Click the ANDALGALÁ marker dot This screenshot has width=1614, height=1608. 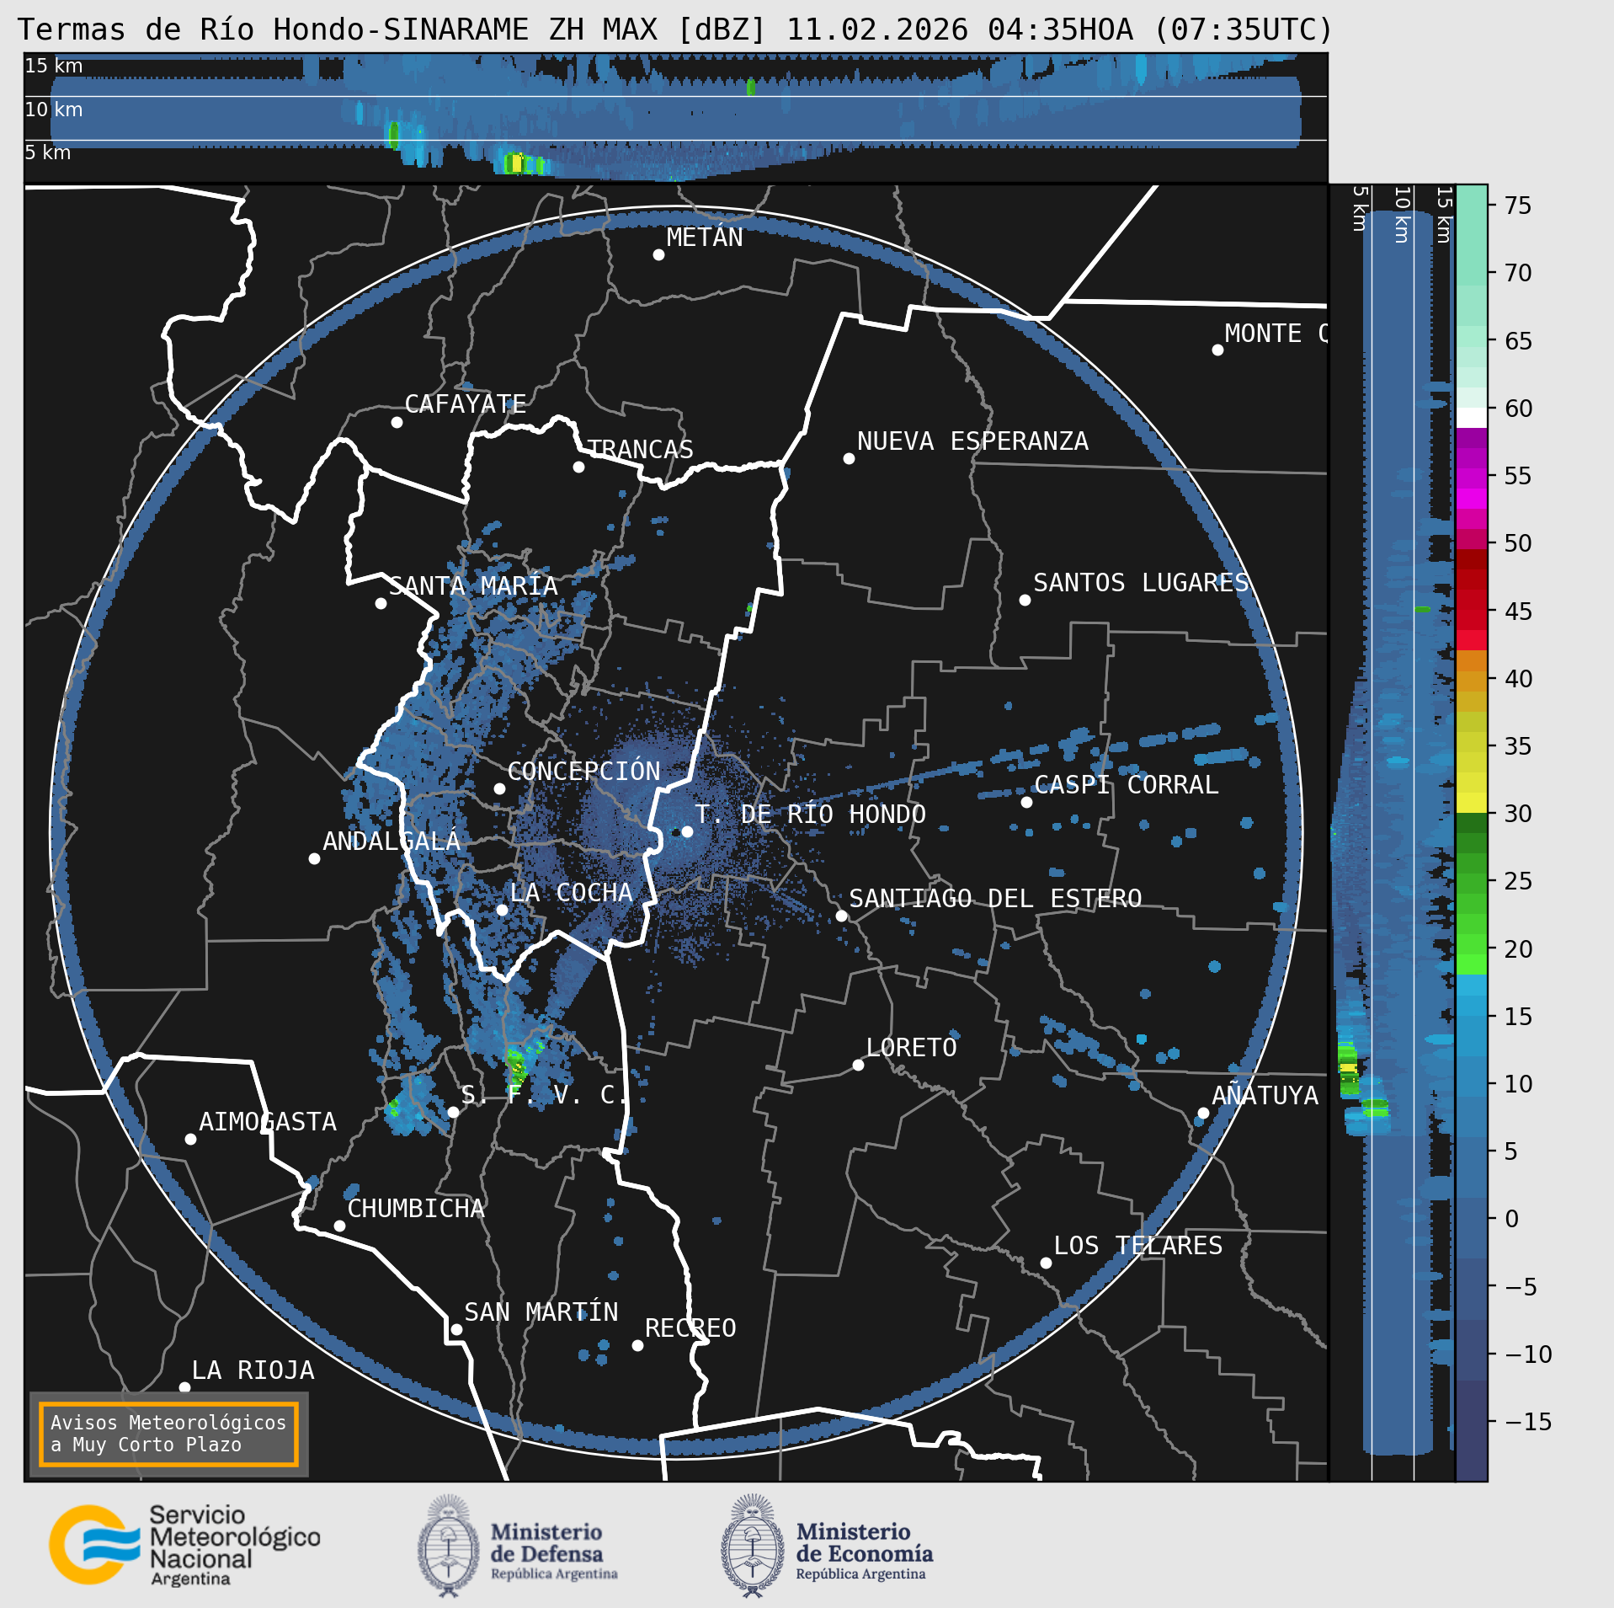[314, 858]
